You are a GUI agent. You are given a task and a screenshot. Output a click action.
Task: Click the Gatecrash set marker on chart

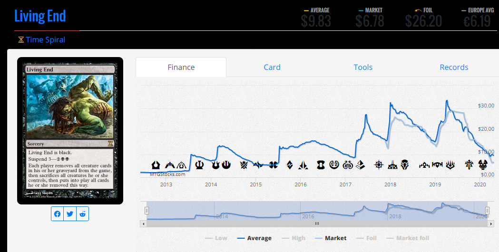170,165
